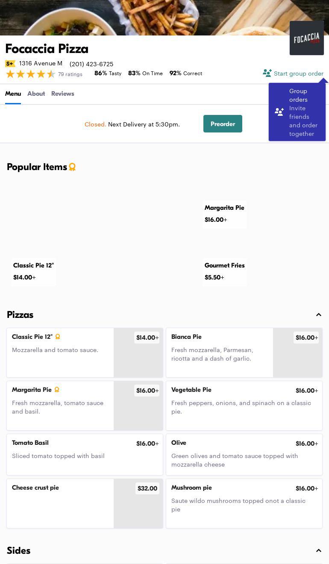Click the group orders tooltip icon
Screen dimensions: 329x564
pyautogui.click(x=279, y=112)
